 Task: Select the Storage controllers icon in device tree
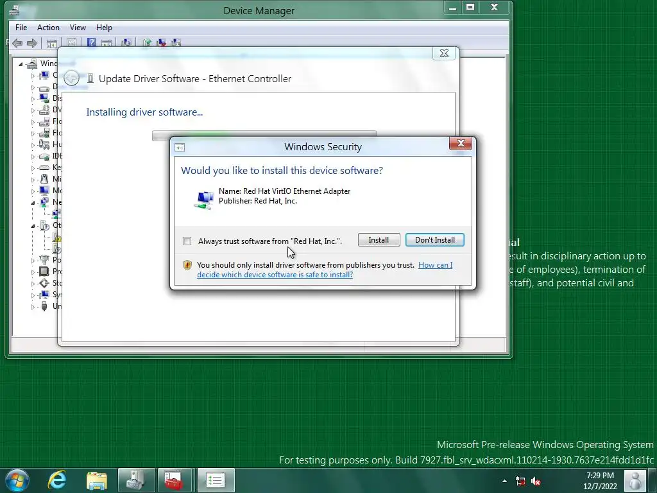pos(44,283)
